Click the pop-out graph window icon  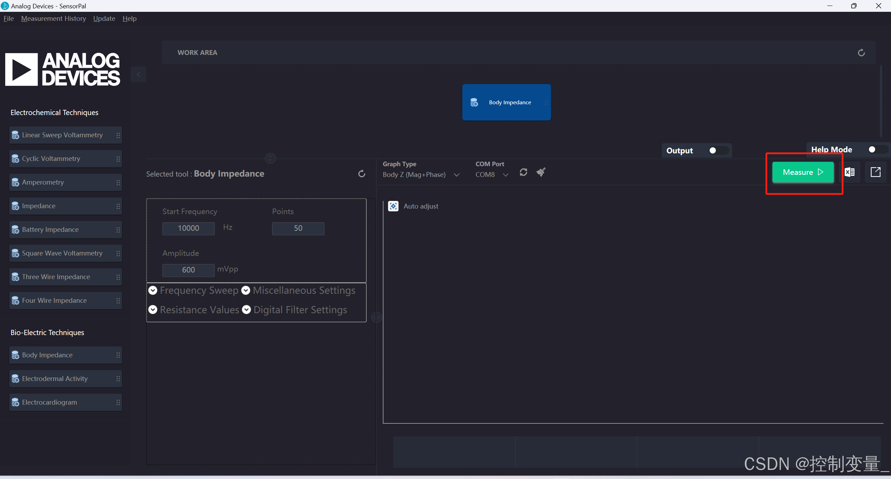(875, 172)
